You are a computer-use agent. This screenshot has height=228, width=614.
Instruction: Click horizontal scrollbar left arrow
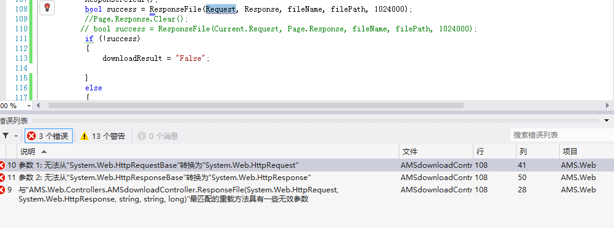click(x=38, y=106)
